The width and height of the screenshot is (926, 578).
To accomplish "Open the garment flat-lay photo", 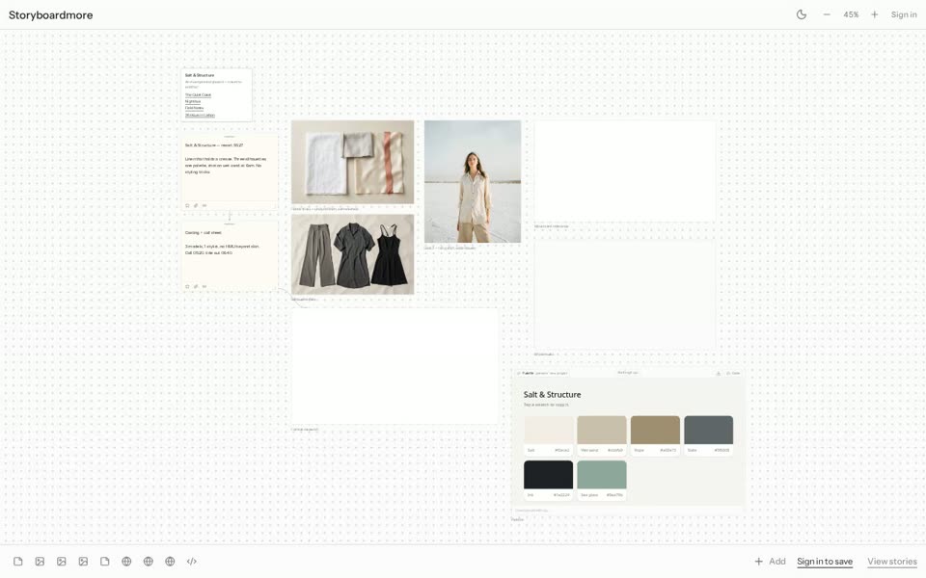I will click(x=353, y=254).
